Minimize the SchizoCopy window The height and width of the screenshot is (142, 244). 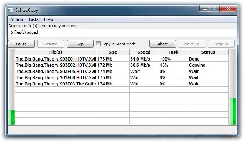(x=205, y=9)
